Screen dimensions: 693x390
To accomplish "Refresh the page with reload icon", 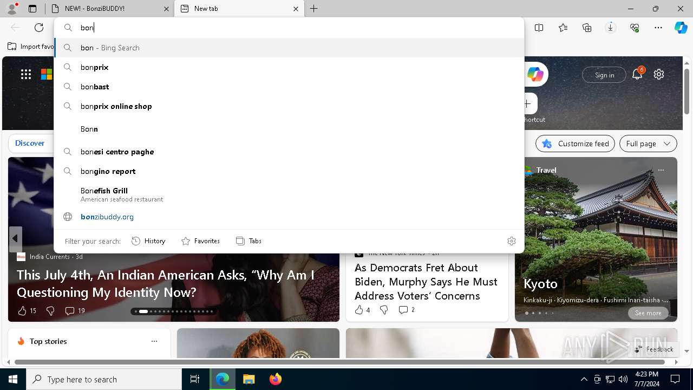I will pos(39,28).
